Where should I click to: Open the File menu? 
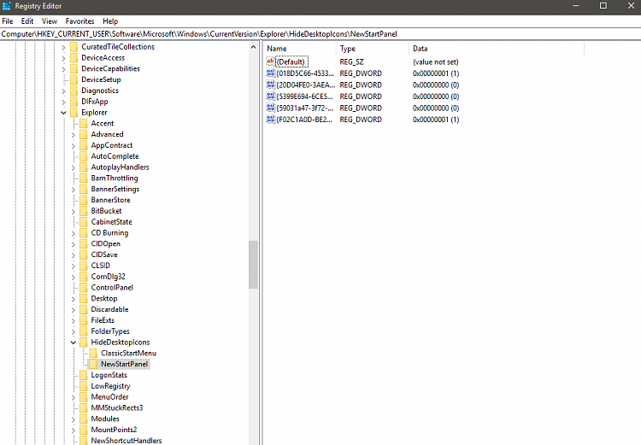[8, 21]
